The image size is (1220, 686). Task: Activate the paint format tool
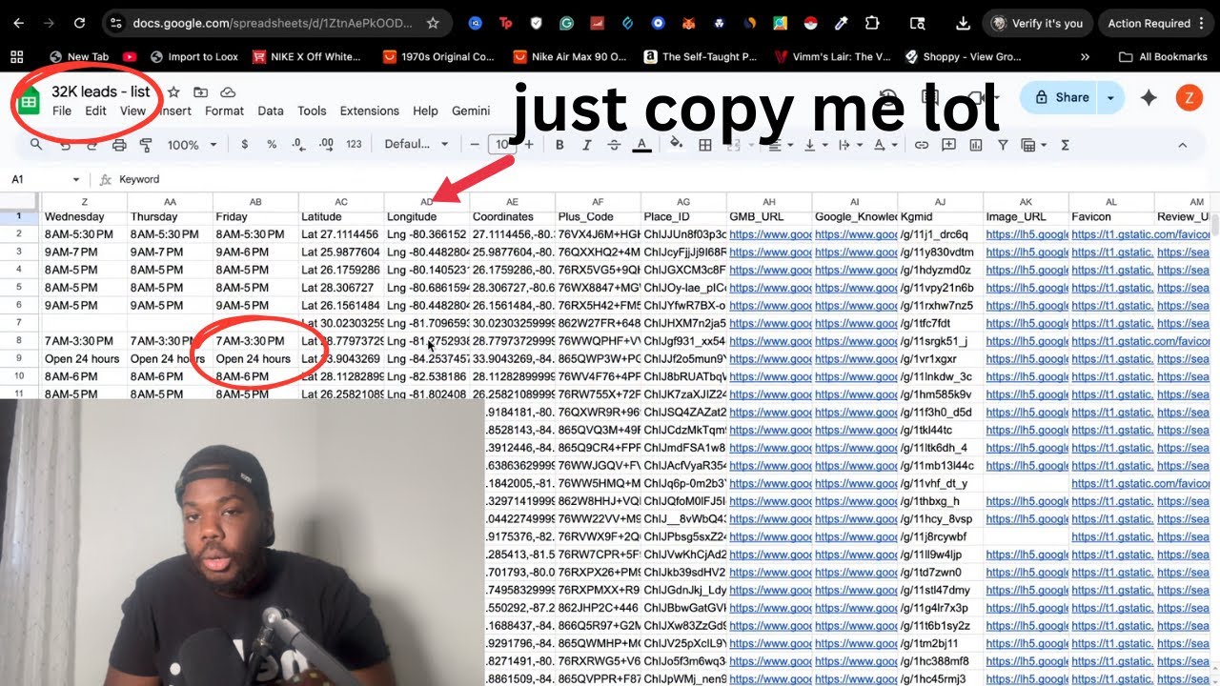tap(146, 145)
